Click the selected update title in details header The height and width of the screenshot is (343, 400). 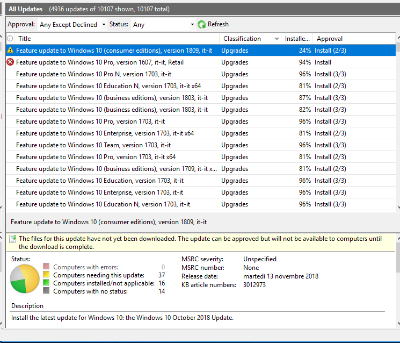tap(108, 222)
